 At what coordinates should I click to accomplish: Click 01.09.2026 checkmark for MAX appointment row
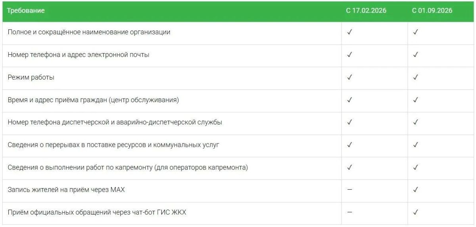tap(415, 190)
